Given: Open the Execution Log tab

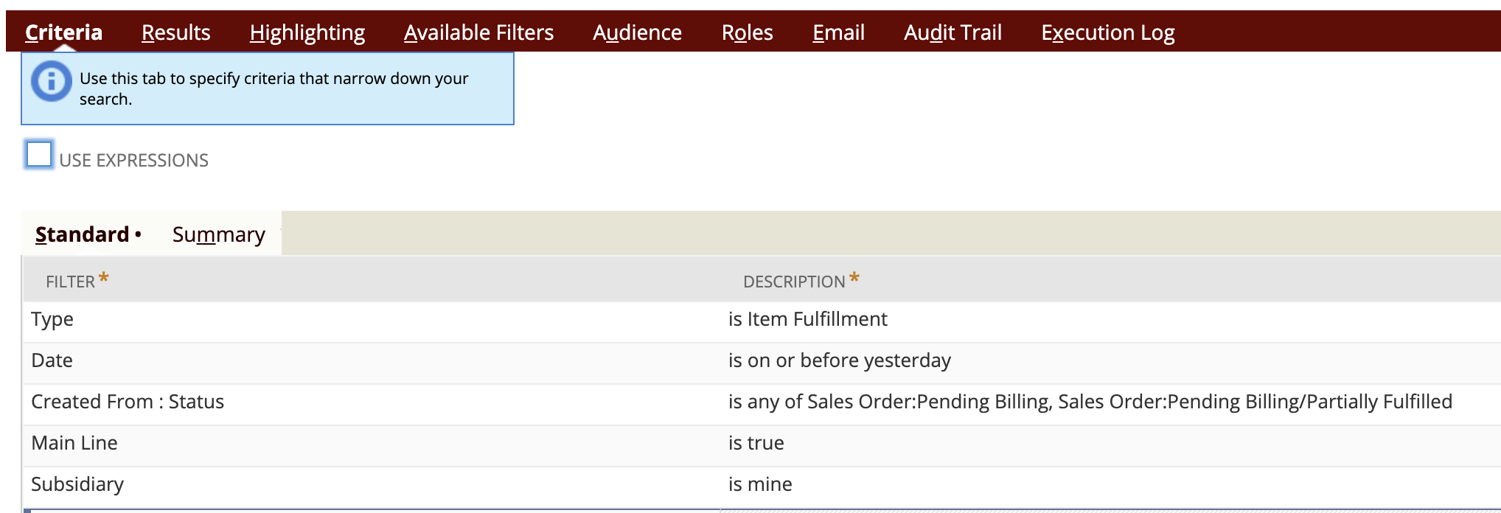Looking at the screenshot, I should 1107,32.
